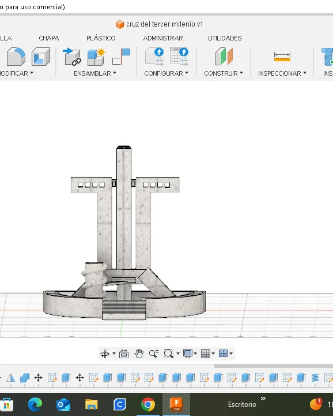This screenshot has width=333, height=416.
Task: Activate the Orbit navigation tool
Action: click(105, 354)
